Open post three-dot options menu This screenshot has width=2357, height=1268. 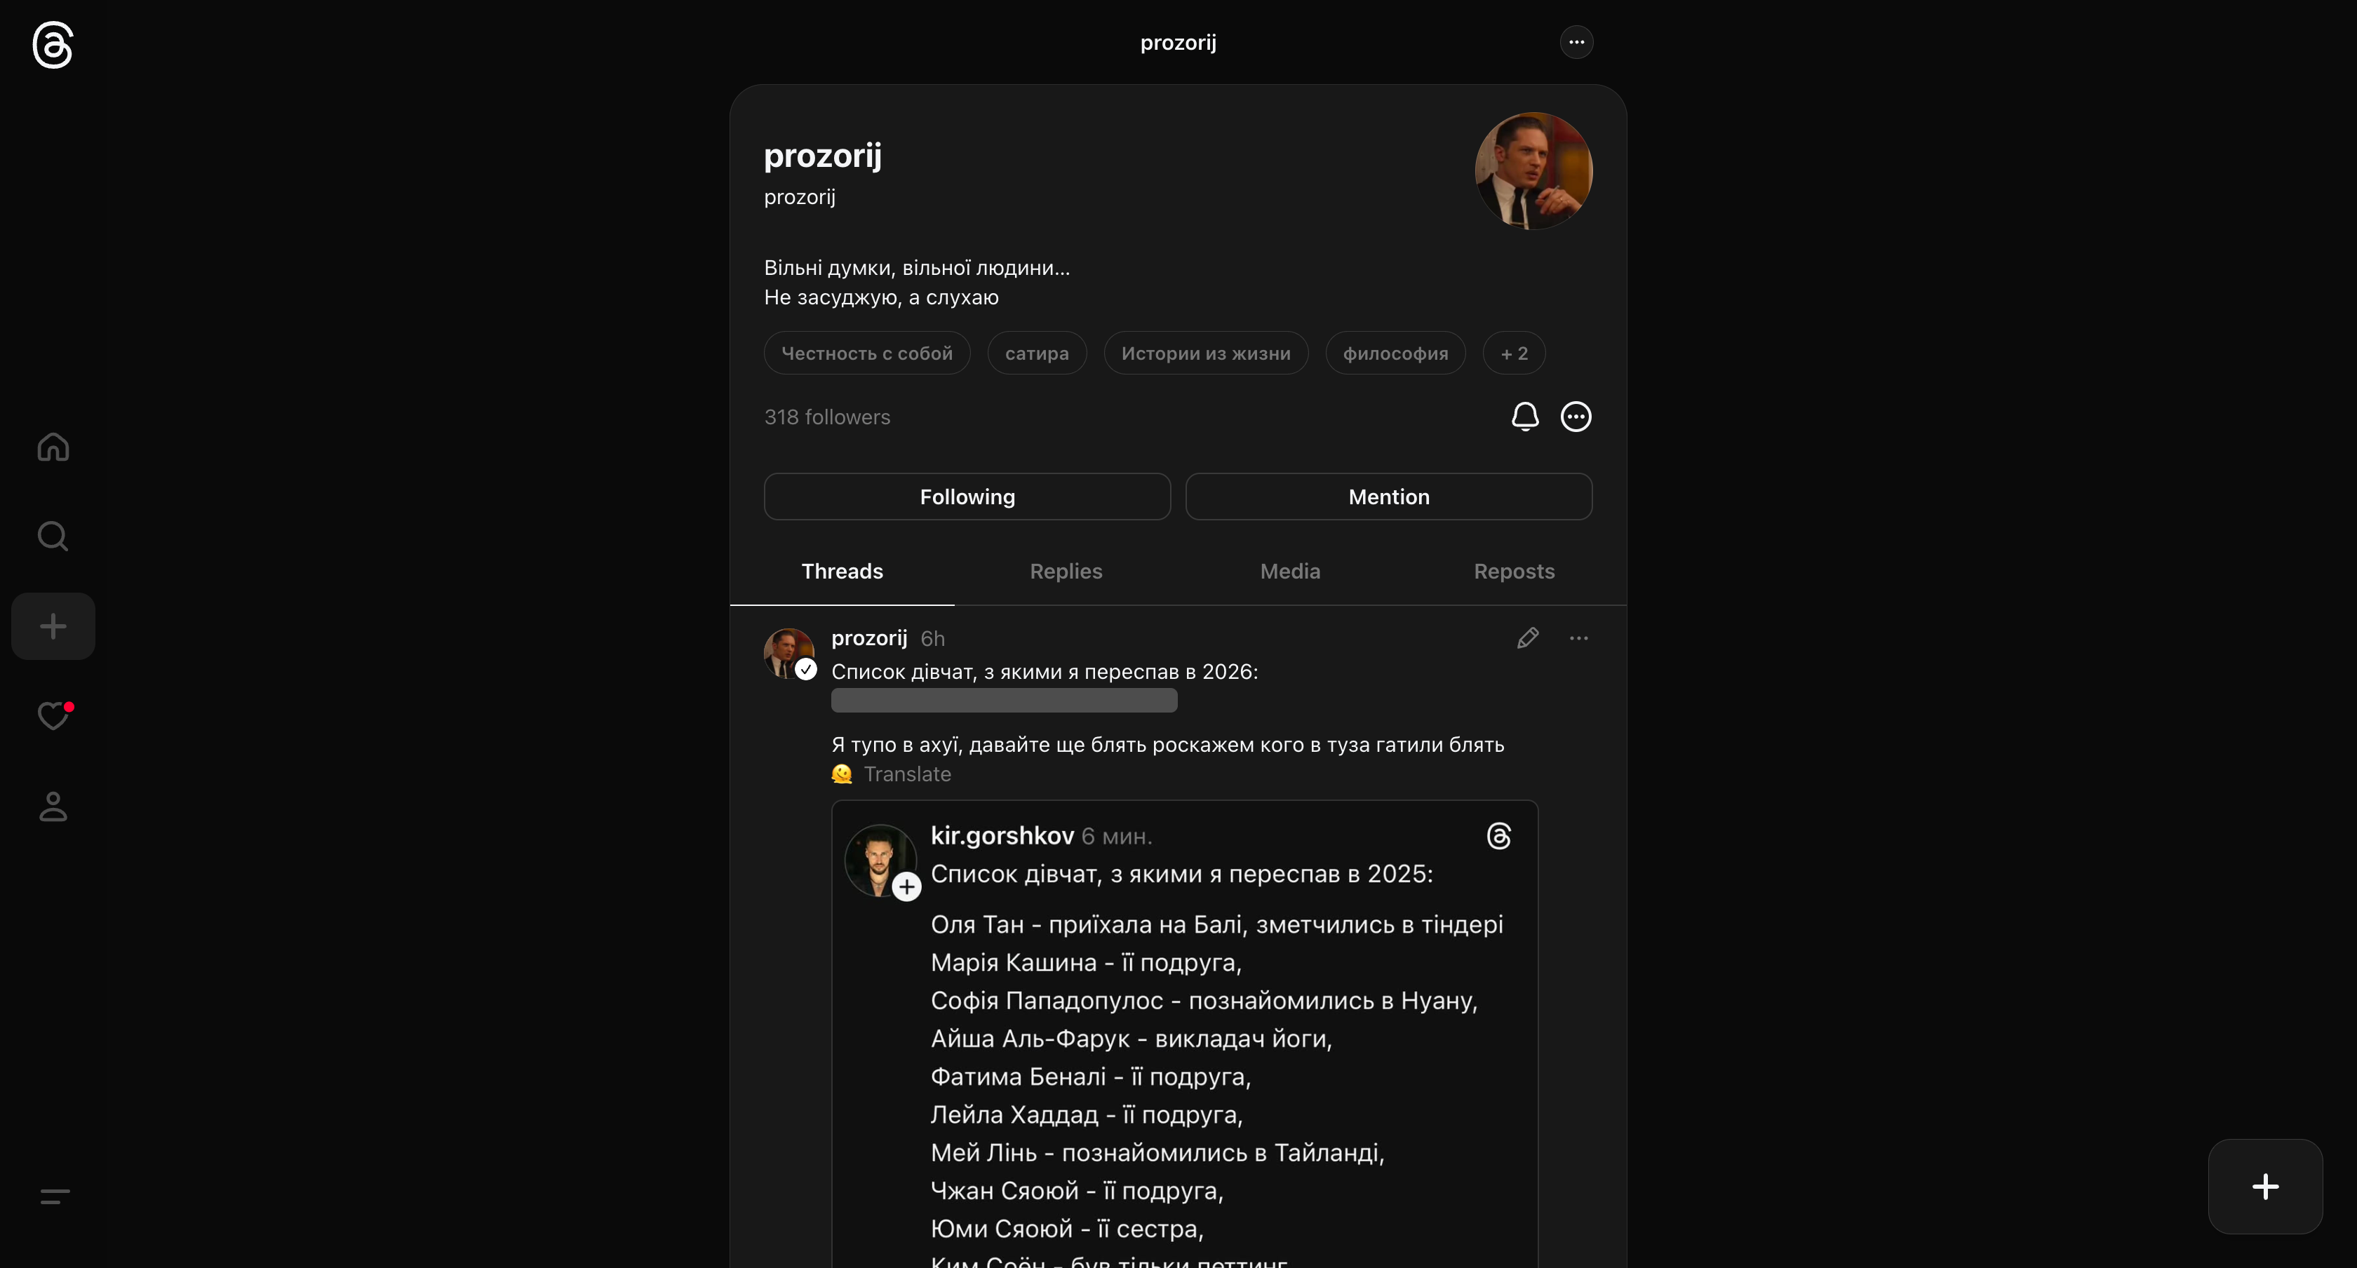[x=1578, y=638]
